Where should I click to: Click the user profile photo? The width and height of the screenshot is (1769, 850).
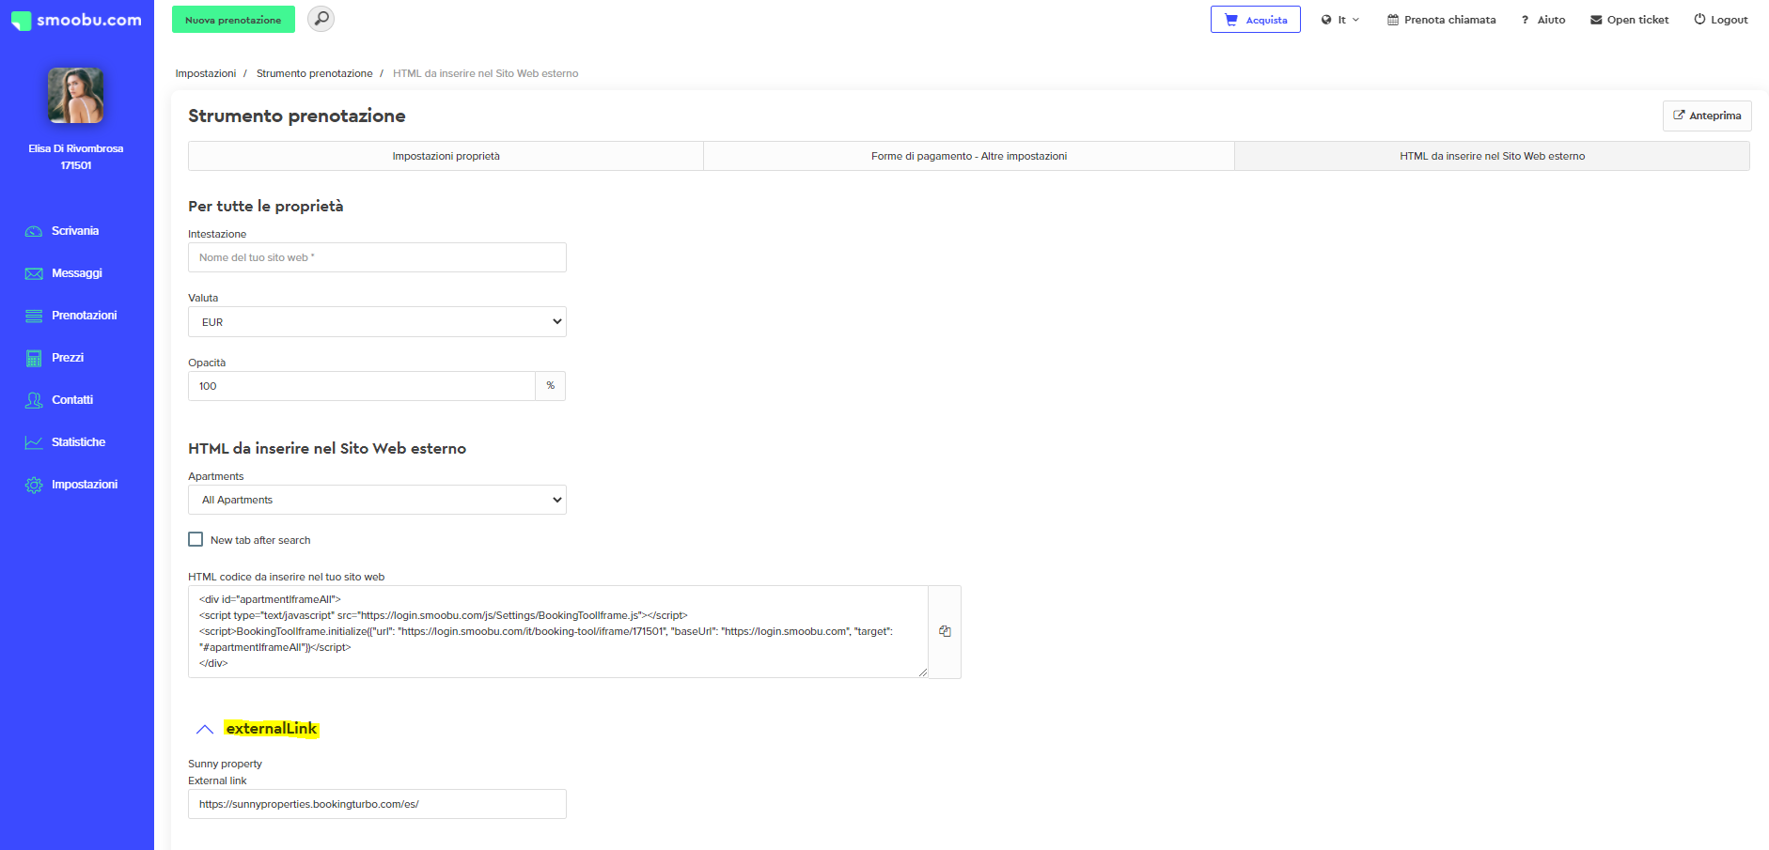(x=75, y=95)
